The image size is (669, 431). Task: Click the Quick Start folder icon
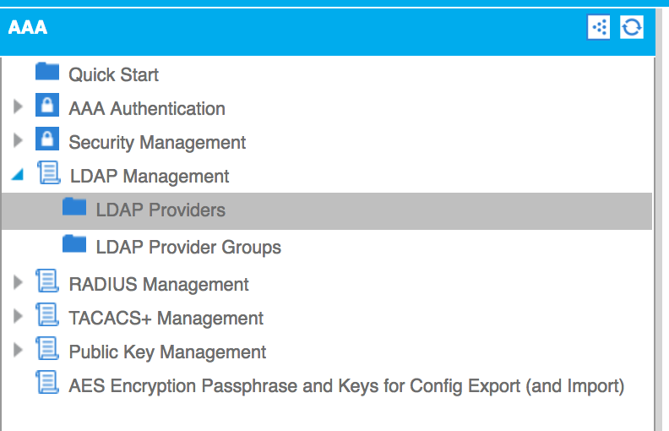point(47,71)
